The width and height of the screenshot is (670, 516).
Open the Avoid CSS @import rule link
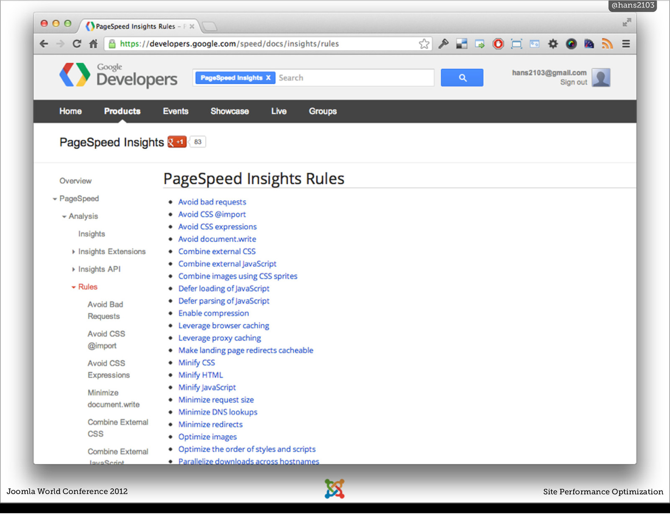pyautogui.click(x=212, y=214)
